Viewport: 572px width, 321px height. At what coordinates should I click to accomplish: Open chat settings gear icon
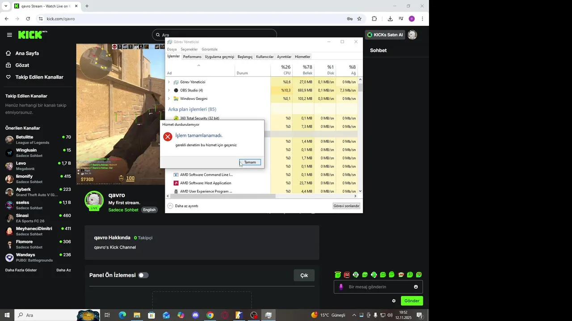coord(394,301)
